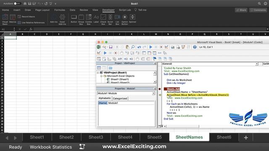Screen dimensions: 269x151
Task: Click the Tell me search box
Action: click(x=140, y=10)
